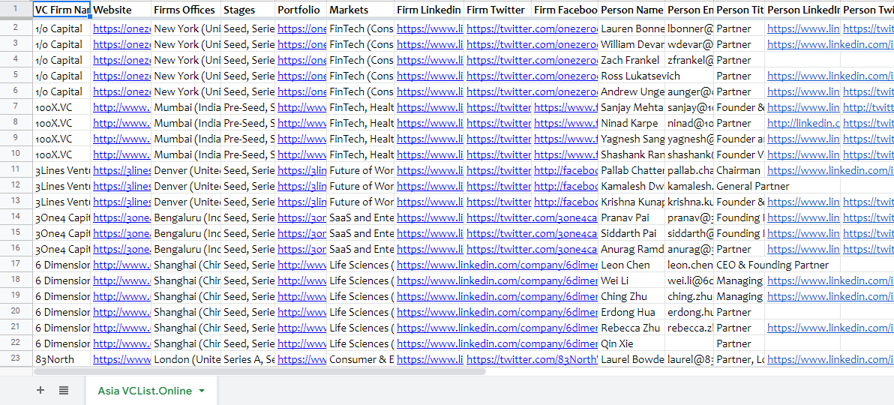Screen dimensions: 894x405
Task: Select the Firm Linkedin header cell
Action: point(429,10)
